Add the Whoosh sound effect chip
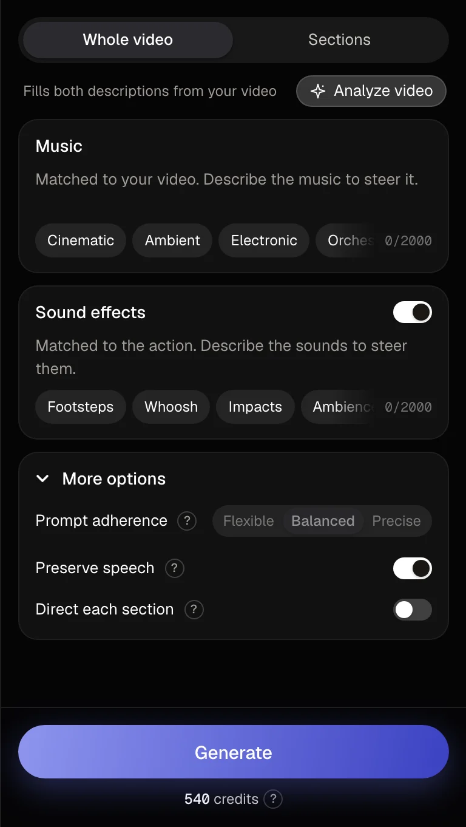This screenshot has height=827, width=466. tap(171, 407)
